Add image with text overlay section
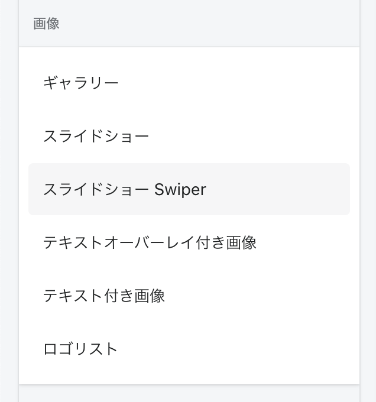 (150, 242)
